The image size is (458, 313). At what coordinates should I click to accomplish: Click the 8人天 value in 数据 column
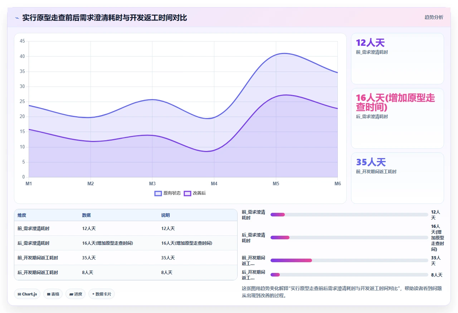coord(88,273)
